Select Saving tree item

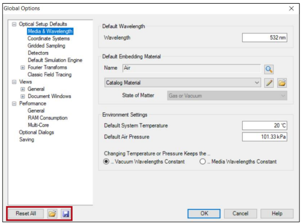27,140
